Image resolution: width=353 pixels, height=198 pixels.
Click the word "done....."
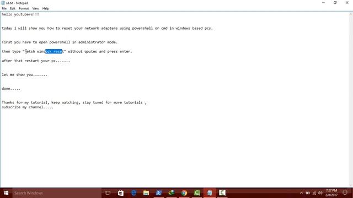tap(11, 89)
